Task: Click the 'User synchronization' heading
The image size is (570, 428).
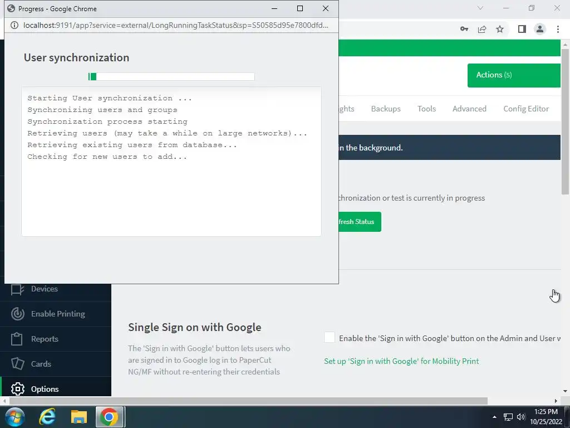Action: point(76,57)
